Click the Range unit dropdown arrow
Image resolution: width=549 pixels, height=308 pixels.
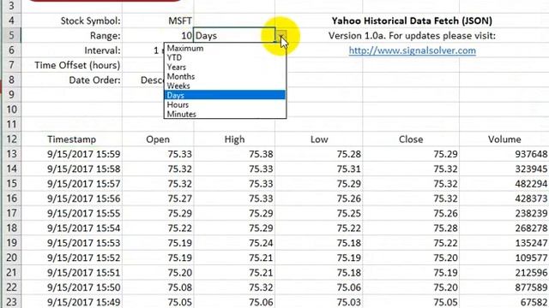281,36
